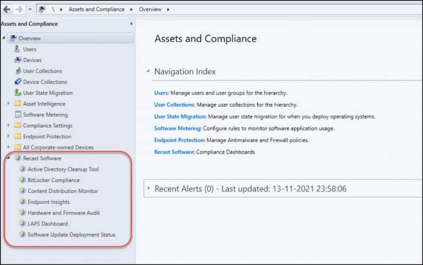
Task: Open the navigation history dropdown arrow
Action: [x=30, y=9]
